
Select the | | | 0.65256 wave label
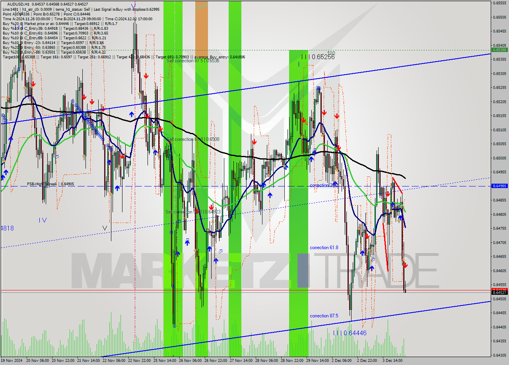pyautogui.click(x=318, y=57)
